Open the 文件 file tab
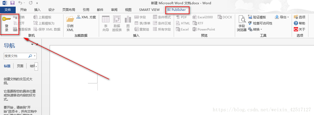314x115 pixels. point(8,10)
